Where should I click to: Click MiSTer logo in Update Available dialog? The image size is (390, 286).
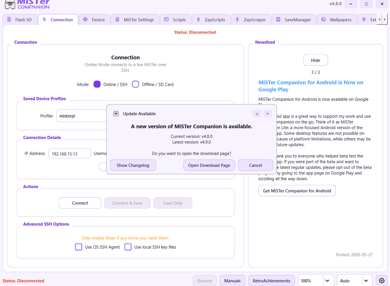(116, 113)
